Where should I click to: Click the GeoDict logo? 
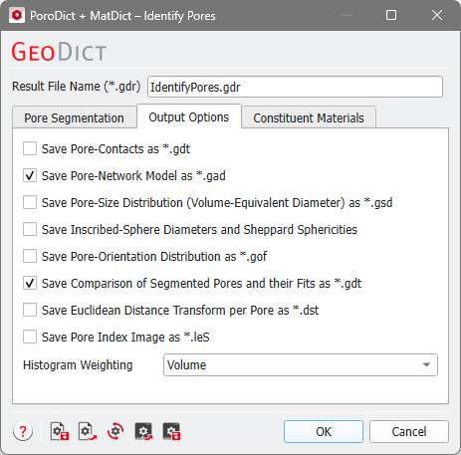click(x=59, y=52)
